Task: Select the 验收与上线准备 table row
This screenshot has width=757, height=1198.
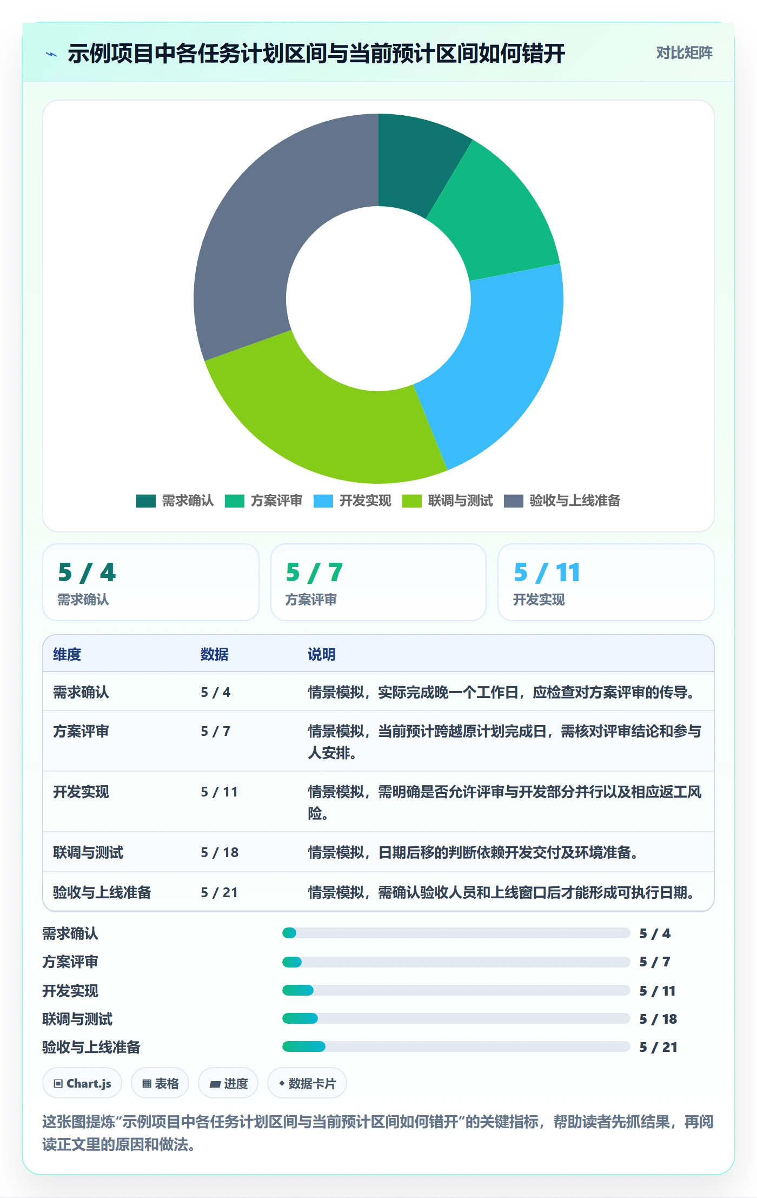Action: [x=378, y=892]
